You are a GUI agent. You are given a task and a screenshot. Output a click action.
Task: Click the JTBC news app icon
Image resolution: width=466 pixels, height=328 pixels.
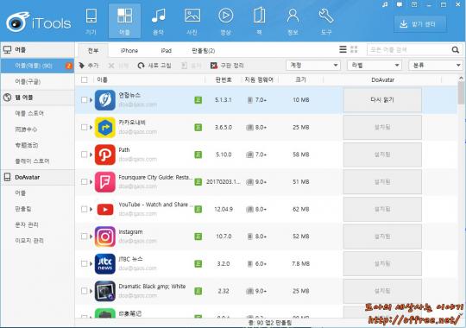tap(105, 264)
